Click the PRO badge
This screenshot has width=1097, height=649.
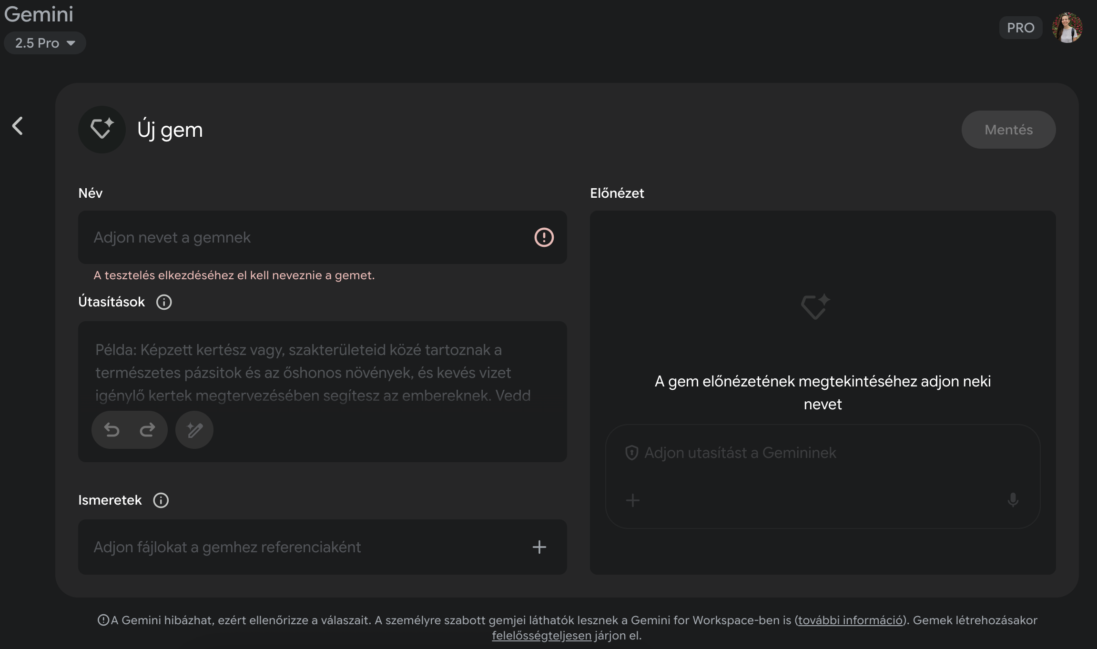[x=1020, y=28]
